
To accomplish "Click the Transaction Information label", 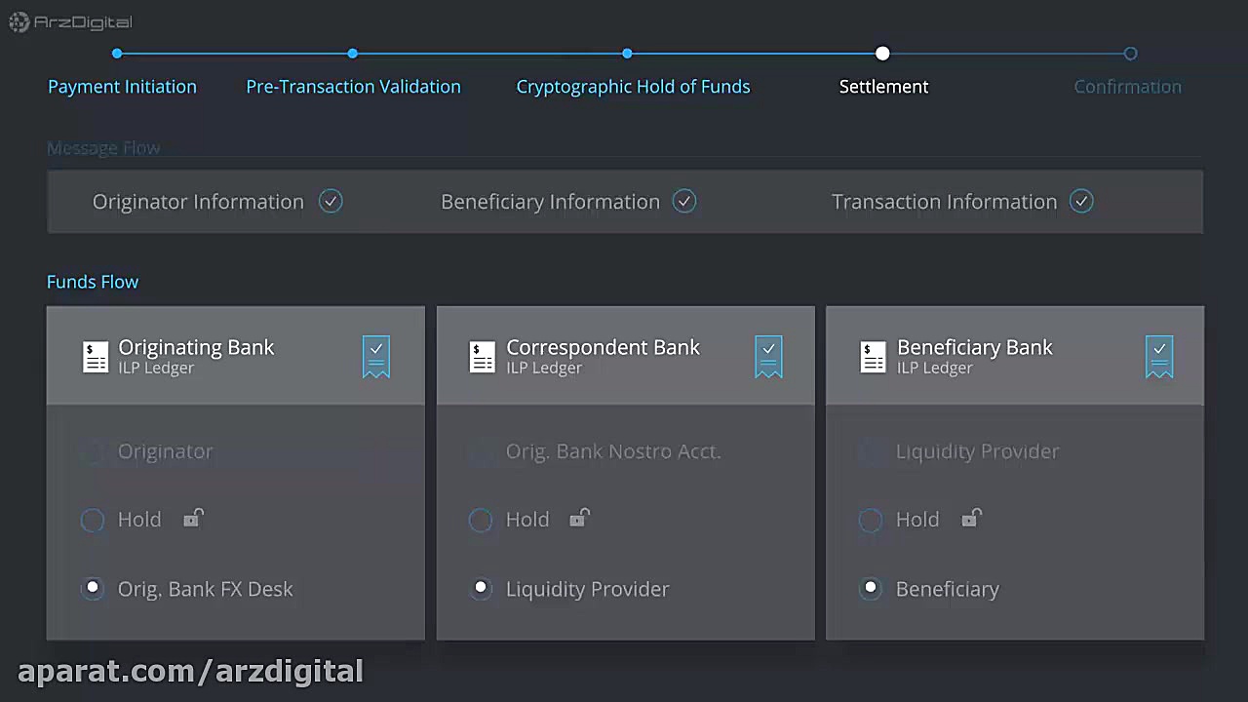I will 944,202.
